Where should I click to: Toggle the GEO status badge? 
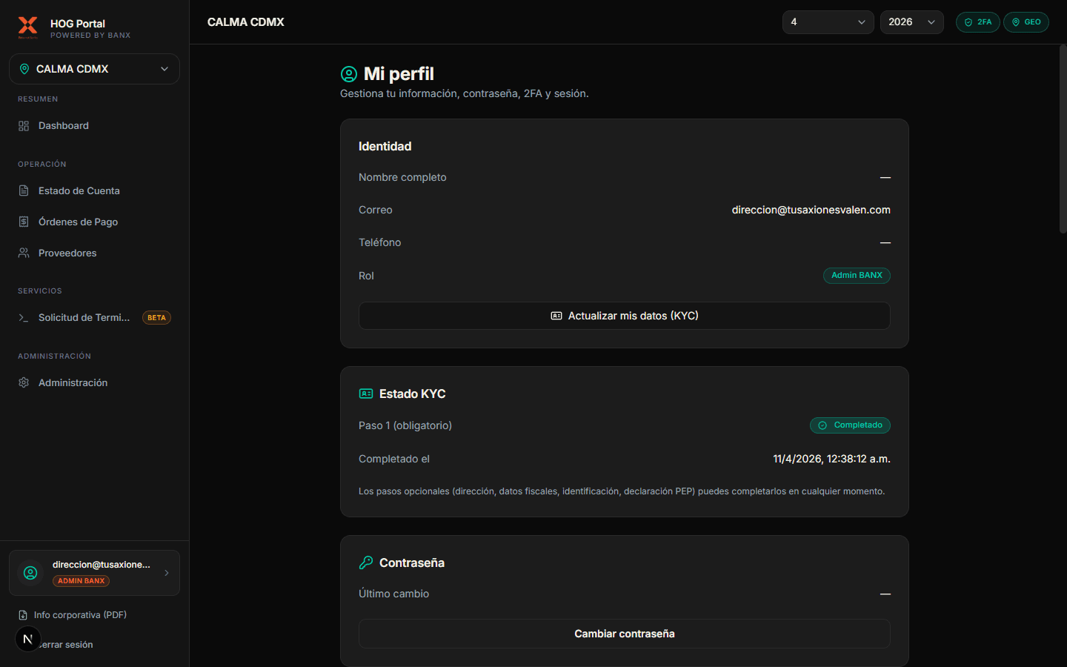point(1026,22)
